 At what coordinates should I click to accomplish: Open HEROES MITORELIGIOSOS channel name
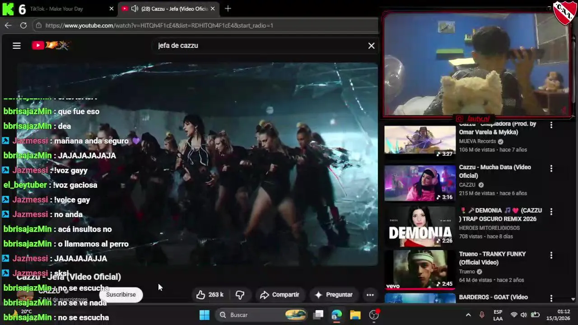pyautogui.click(x=489, y=228)
